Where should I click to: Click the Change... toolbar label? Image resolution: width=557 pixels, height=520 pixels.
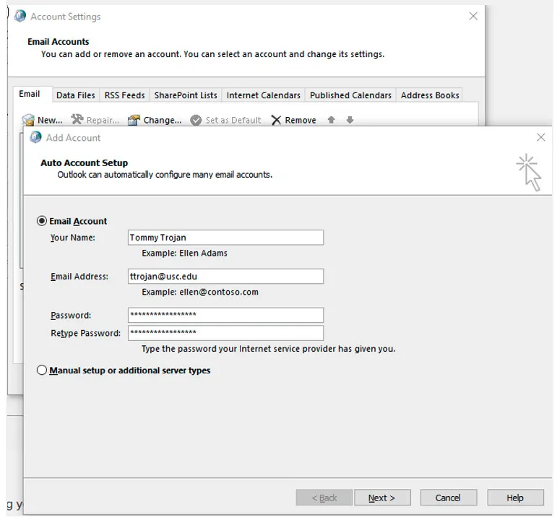pyautogui.click(x=163, y=121)
